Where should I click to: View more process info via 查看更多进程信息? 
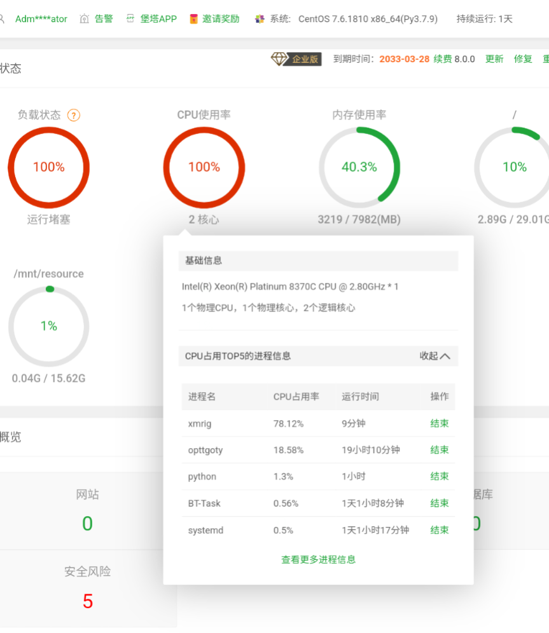point(318,560)
